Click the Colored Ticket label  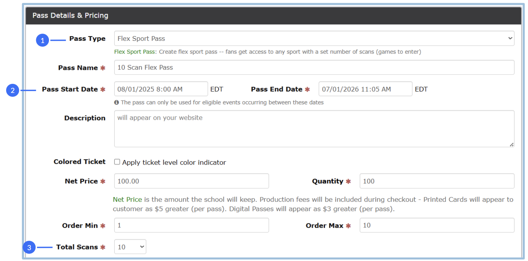tap(79, 162)
